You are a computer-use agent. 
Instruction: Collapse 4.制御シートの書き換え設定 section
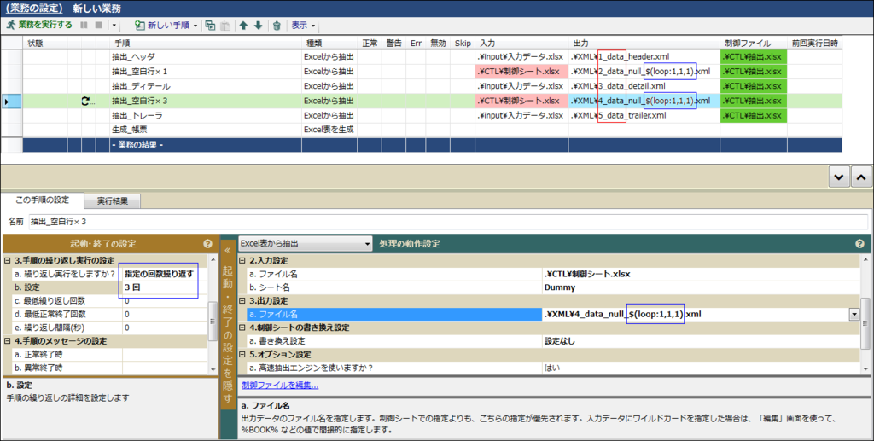pyautogui.click(x=242, y=328)
